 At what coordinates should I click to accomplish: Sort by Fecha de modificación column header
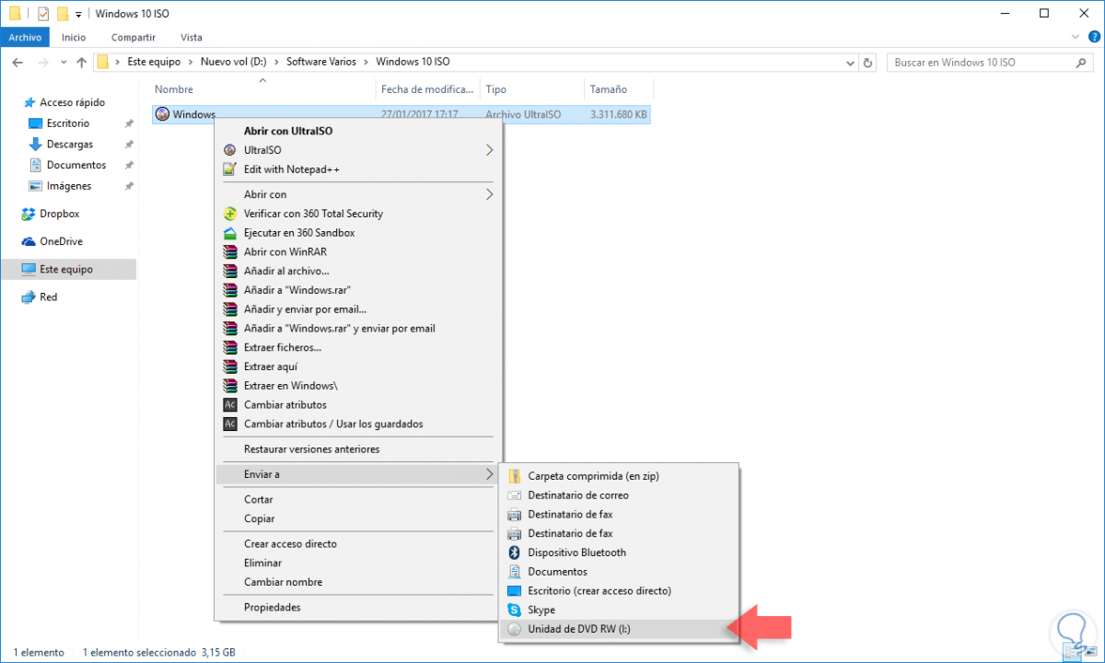(428, 89)
